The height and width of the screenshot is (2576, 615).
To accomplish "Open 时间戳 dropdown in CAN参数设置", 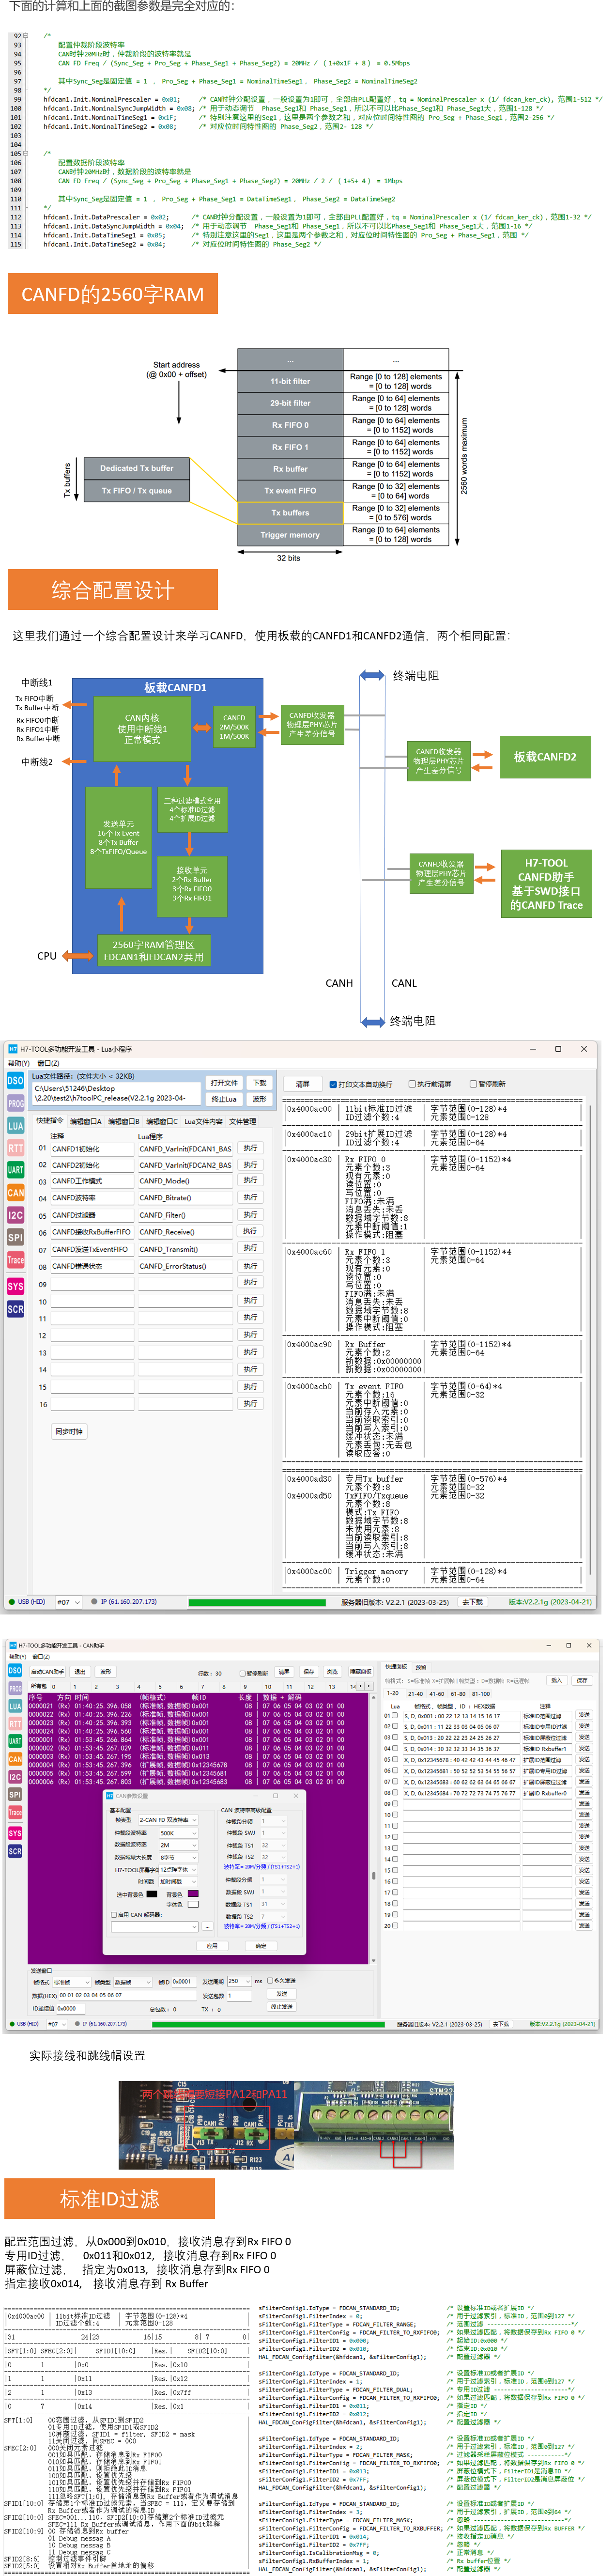I will (x=179, y=1881).
